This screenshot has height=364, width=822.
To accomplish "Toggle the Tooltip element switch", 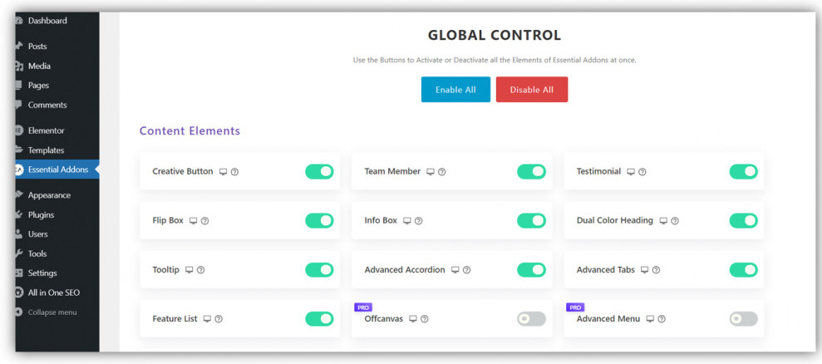I will [x=319, y=270].
